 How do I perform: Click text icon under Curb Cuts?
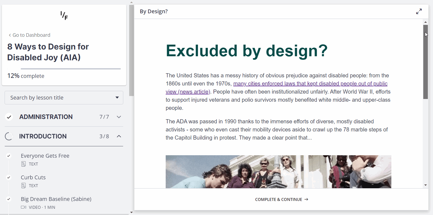(x=24, y=186)
